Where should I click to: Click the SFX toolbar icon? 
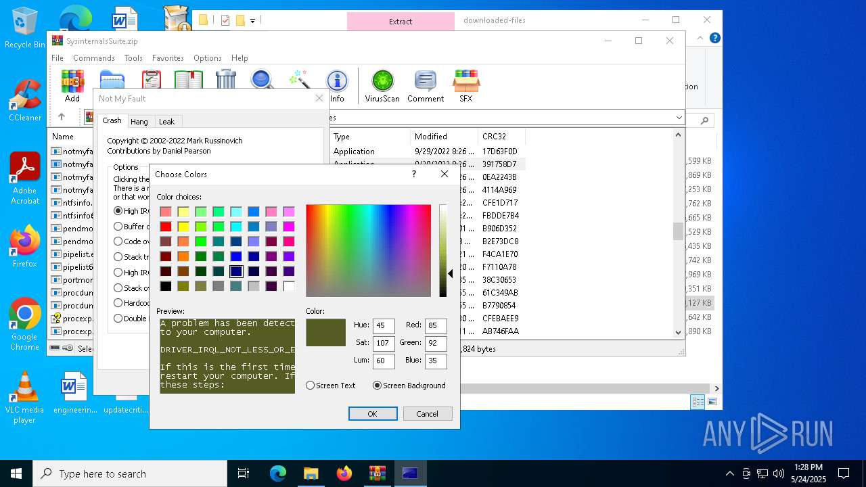click(x=466, y=85)
